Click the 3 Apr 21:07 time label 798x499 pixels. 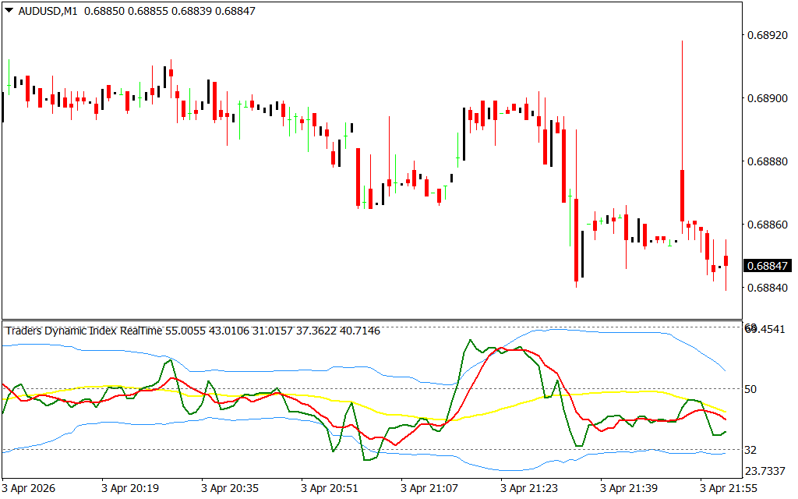point(429,488)
